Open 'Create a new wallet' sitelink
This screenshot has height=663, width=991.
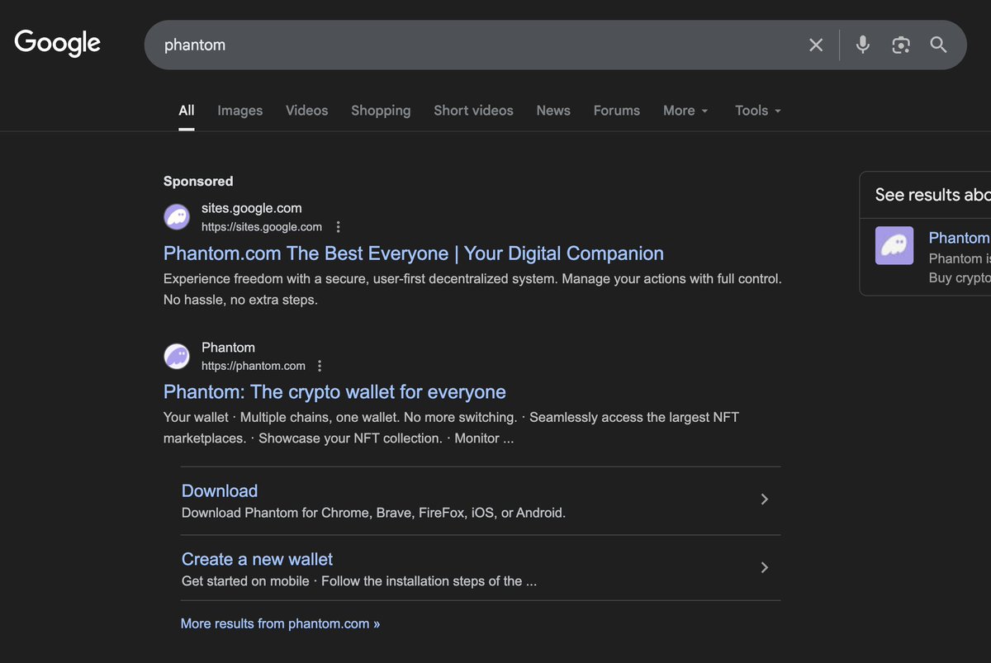point(257,559)
